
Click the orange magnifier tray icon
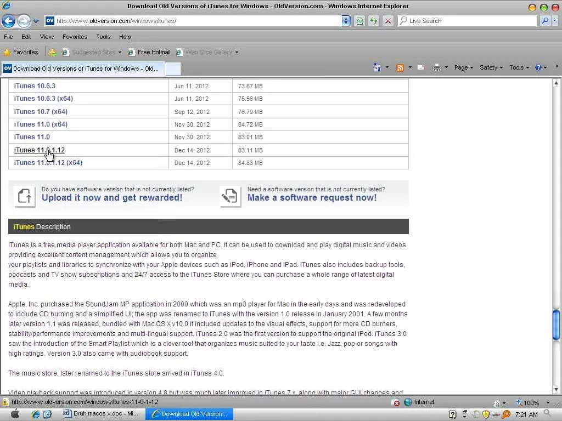coord(506,414)
